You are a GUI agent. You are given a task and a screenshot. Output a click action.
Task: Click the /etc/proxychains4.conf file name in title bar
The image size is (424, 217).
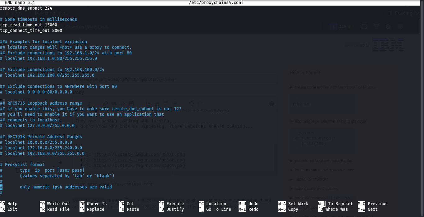click(x=216, y=3)
